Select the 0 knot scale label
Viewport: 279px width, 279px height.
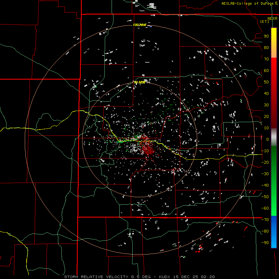268,139
